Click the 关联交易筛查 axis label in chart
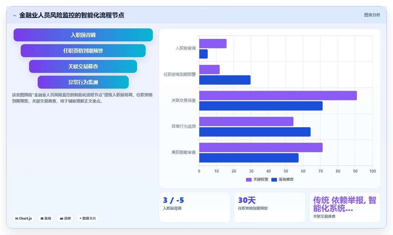Image resolution: width=393 pixels, height=235 pixels. point(184,101)
